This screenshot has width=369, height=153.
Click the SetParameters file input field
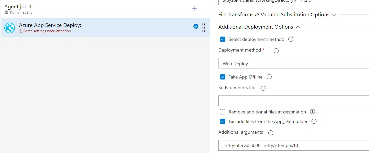(x=293, y=101)
